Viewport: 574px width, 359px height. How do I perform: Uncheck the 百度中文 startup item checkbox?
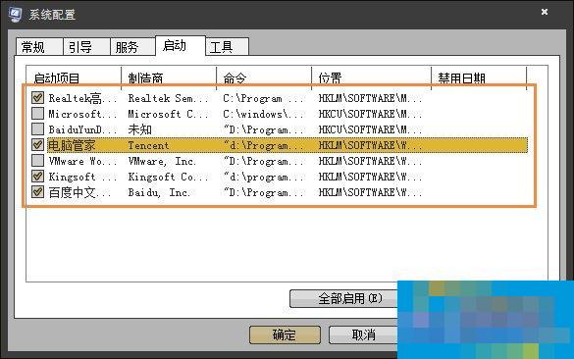(x=37, y=192)
